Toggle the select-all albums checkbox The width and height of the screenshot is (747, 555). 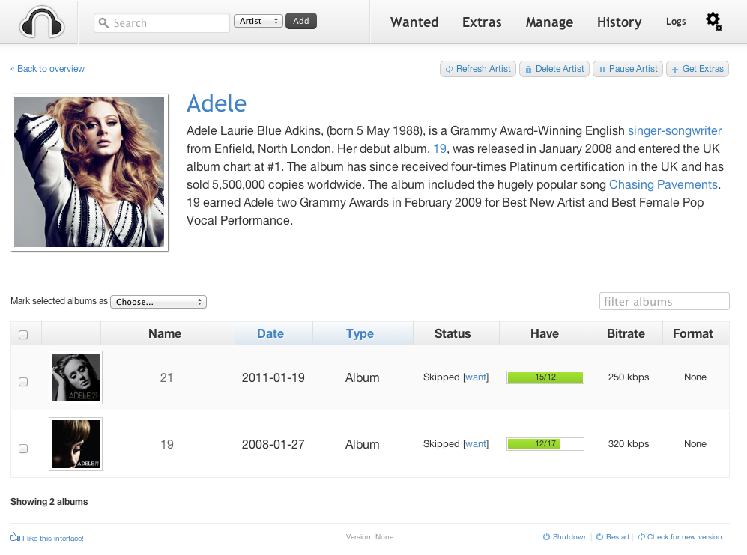point(23,335)
